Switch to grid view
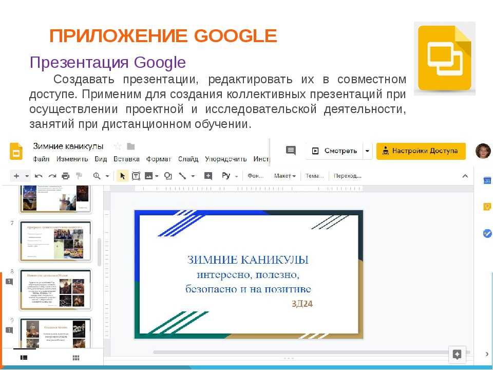This screenshot has width=493, height=370. (x=76, y=358)
